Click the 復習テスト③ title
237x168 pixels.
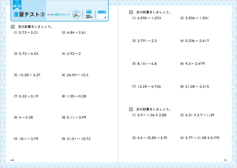pos(29,14)
